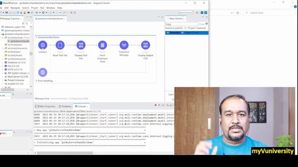Viewport: 298px width, 167px height.
Task: Click the palette settings gear icon
Action: pyautogui.click(x=207, y=24)
